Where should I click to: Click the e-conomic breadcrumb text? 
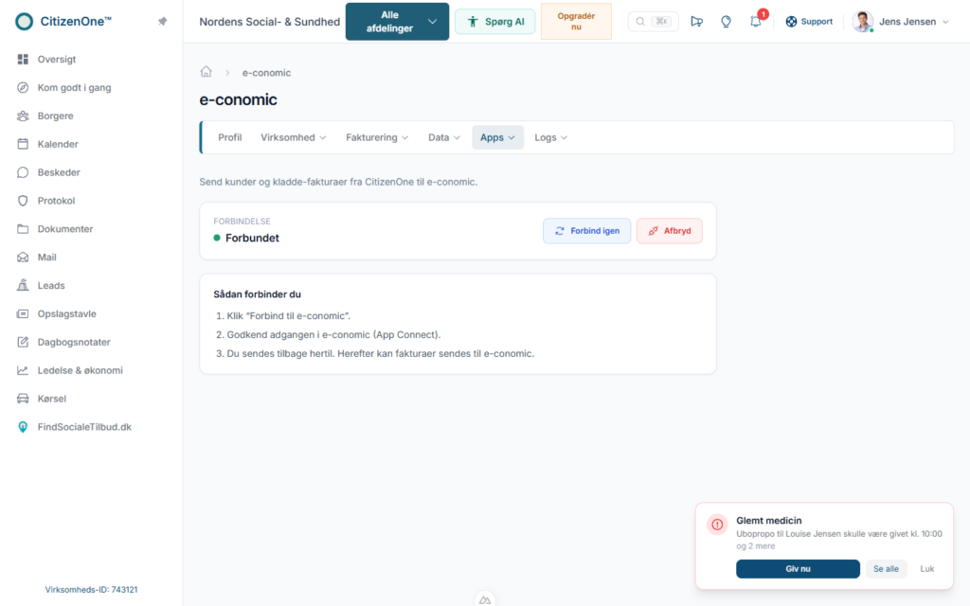click(x=266, y=72)
